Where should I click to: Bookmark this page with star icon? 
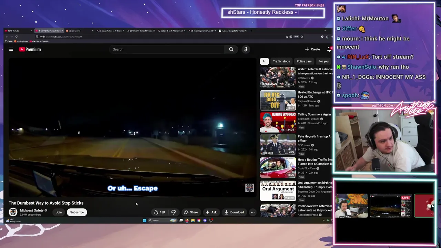tap(302, 37)
